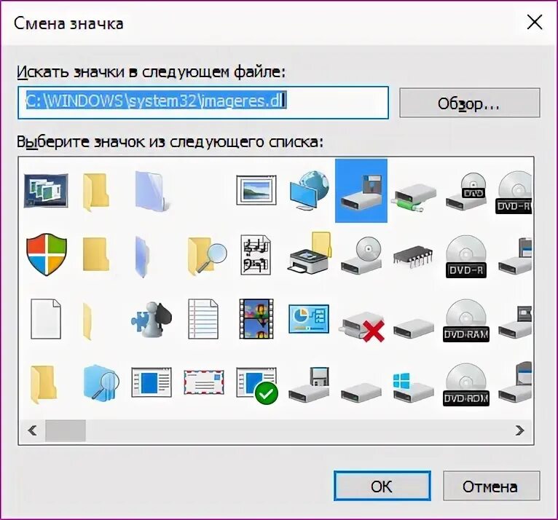Screen dimensions: 558x520
Task: Select the DVD-RAM disc icon
Action: pos(466,320)
